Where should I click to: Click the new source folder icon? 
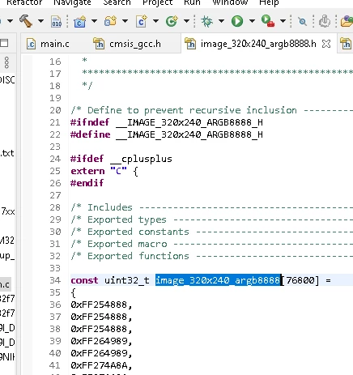click(x=110, y=21)
